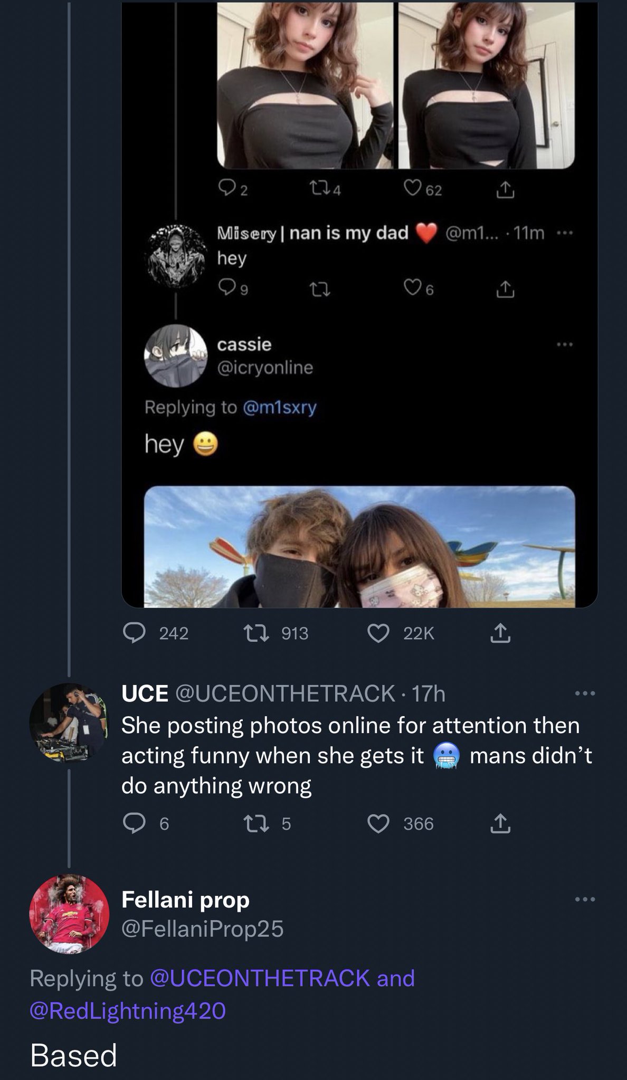Open @RedLightning420 profile link

pyautogui.click(x=128, y=1011)
